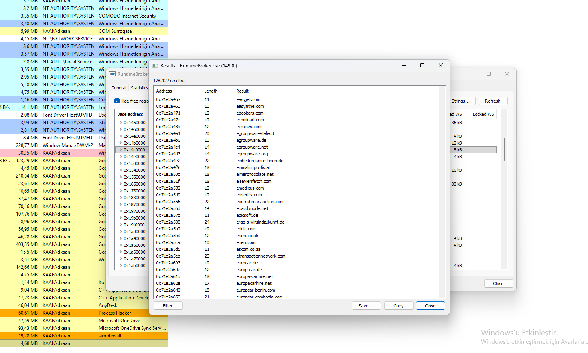Expand memory region 0x1500000
588x353 pixels.
(120, 163)
